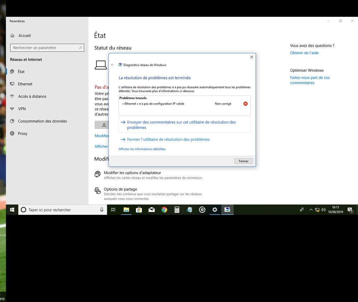The height and width of the screenshot is (302, 358).
Task: Close the diagnostics dialog with its X
Action: (x=252, y=57)
